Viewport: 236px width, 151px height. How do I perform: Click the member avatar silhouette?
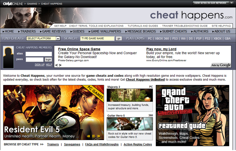tap(9, 57)
